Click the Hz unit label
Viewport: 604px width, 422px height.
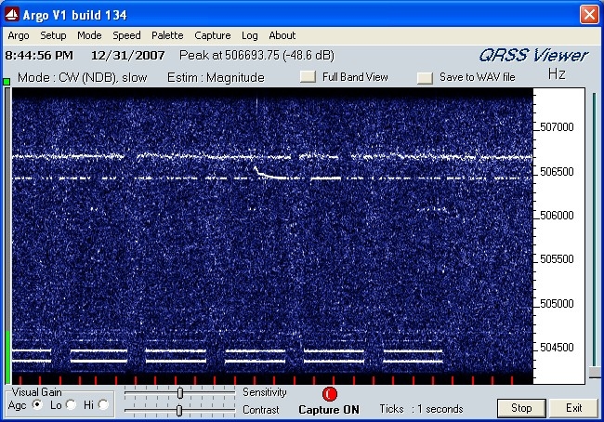pos(557,73)
